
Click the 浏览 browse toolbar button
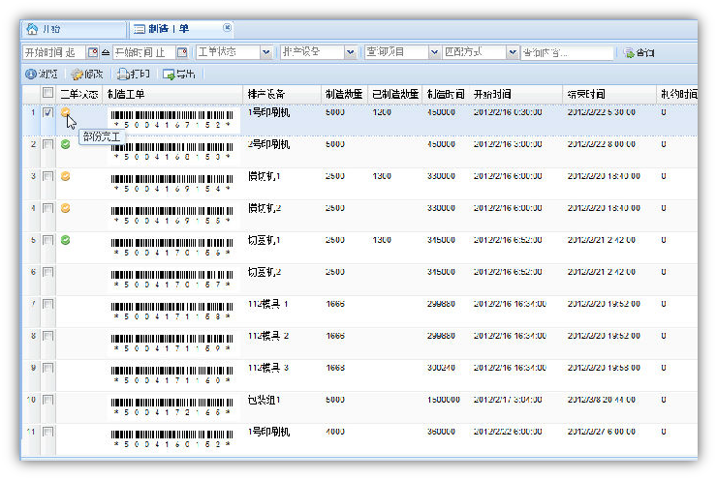[41, 74]
